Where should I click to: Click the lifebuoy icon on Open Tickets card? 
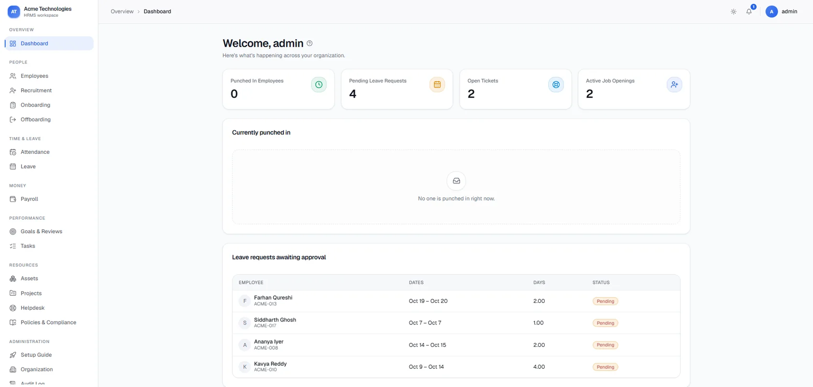[556, 85]
